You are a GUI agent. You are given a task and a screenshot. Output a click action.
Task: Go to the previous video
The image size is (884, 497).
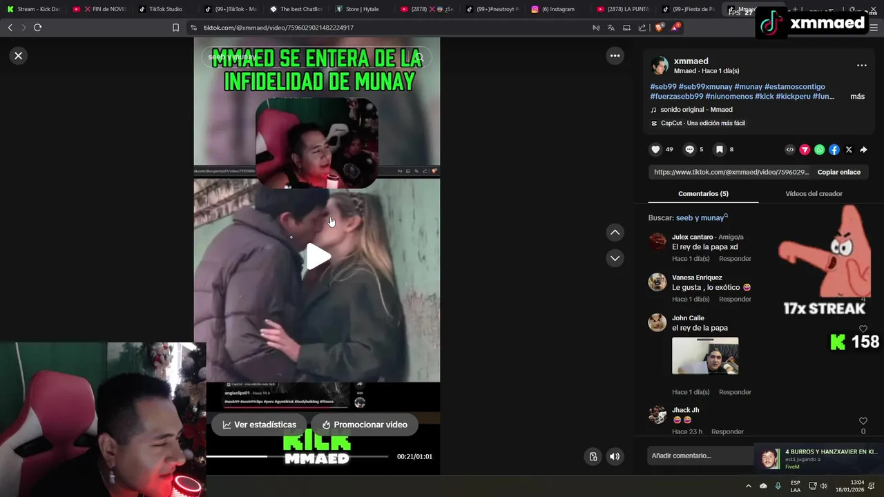(x=615, y=233)
